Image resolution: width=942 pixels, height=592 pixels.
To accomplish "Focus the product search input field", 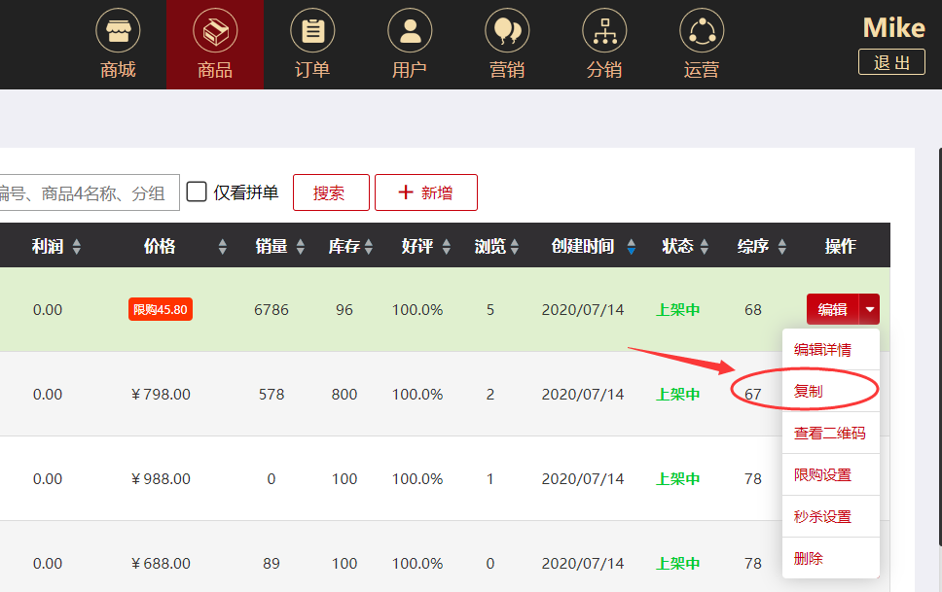I will coord(88,192).
